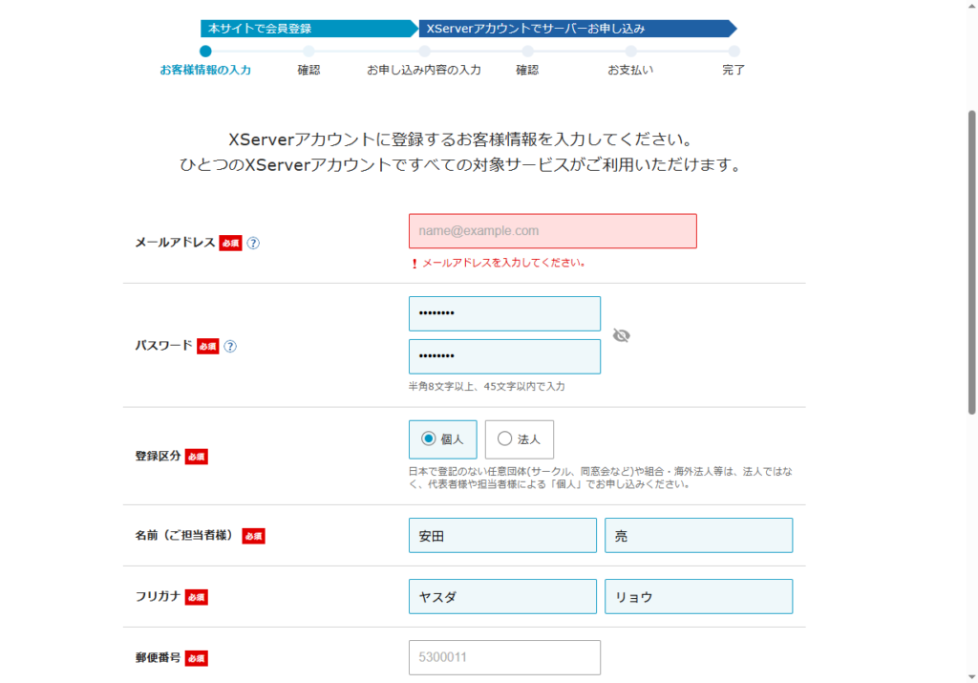
Task: Click the first name field containing 亮
Action: [x=698, y=535]
